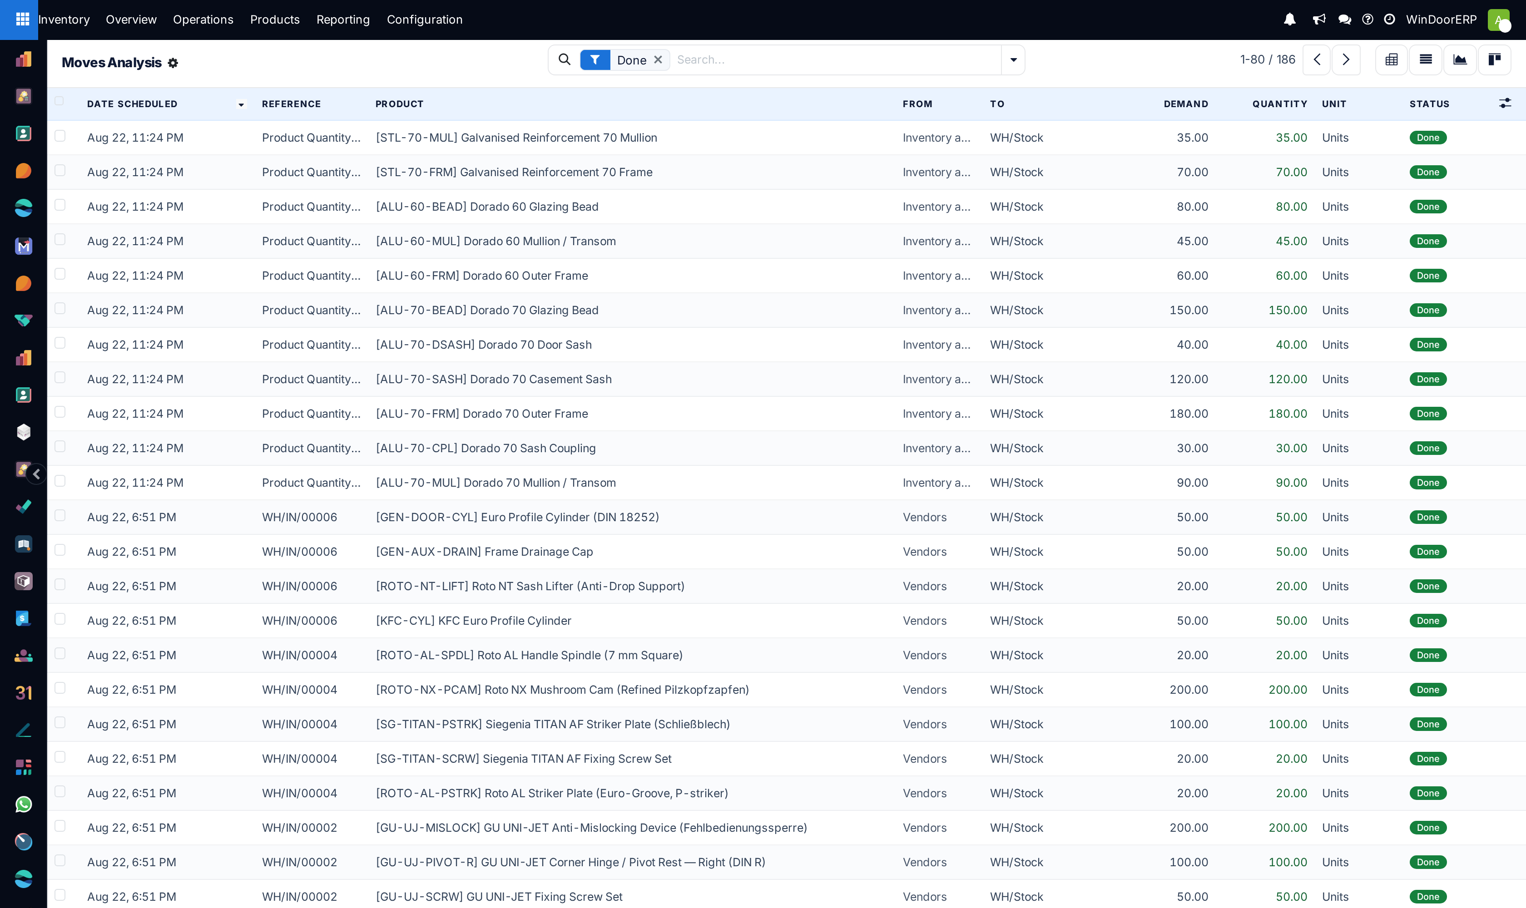The height and width of the screenshot is (908, 1526).
Task: Open the people group app in sidebar
Action: point(23,656)
